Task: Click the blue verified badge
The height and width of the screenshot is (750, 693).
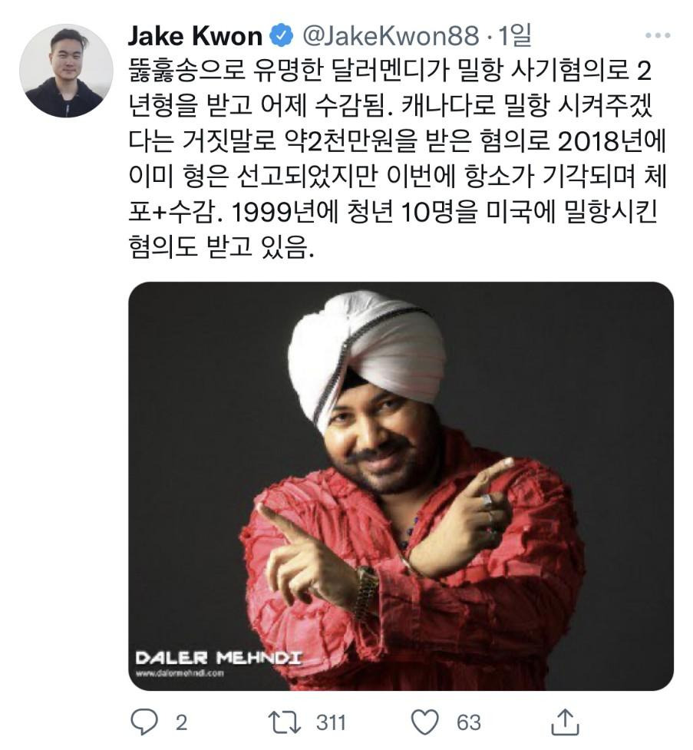Action: (x=282, y=35)
